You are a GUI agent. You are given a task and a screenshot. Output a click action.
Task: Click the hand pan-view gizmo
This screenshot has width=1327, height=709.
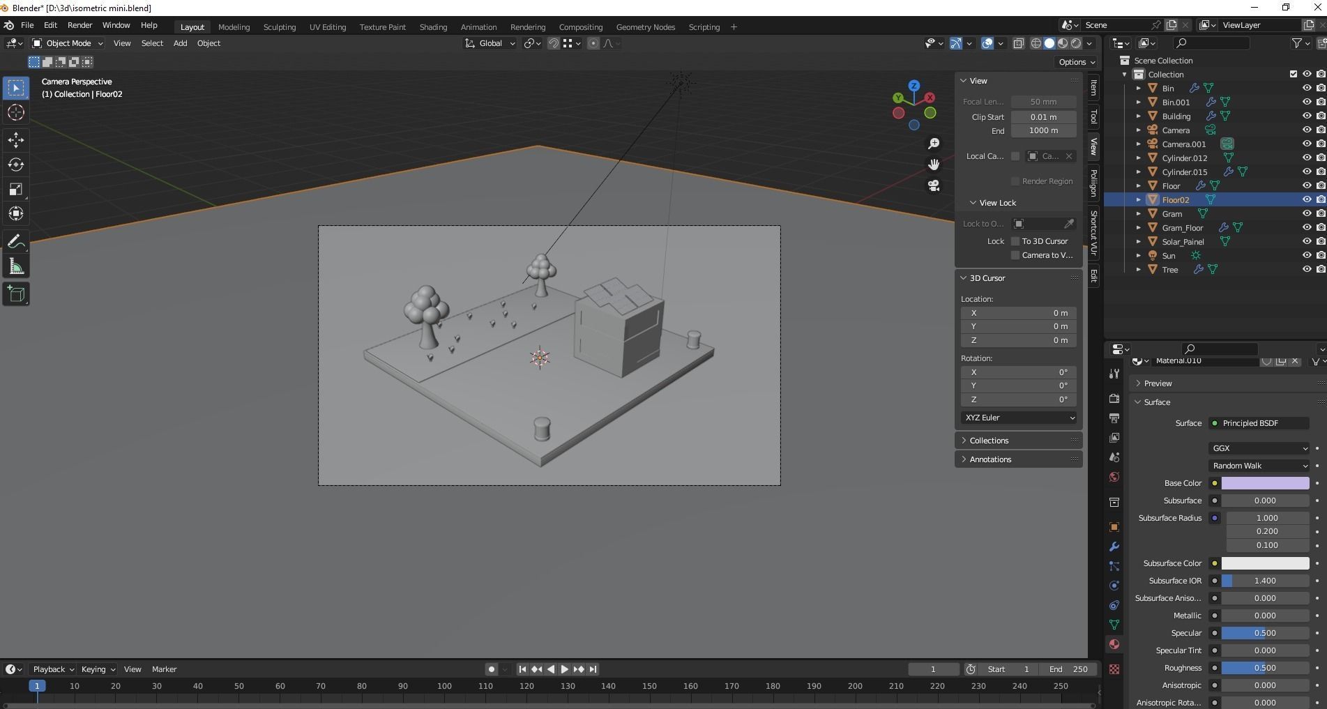934,165
